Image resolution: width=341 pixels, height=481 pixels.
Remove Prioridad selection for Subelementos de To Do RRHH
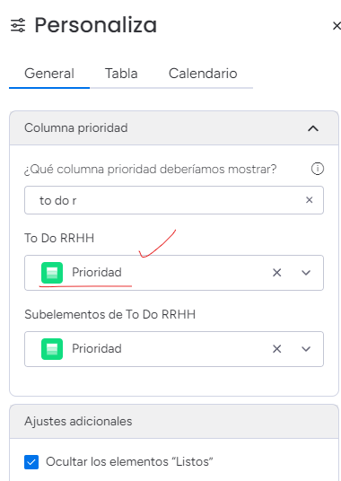(x=277, y=349)
